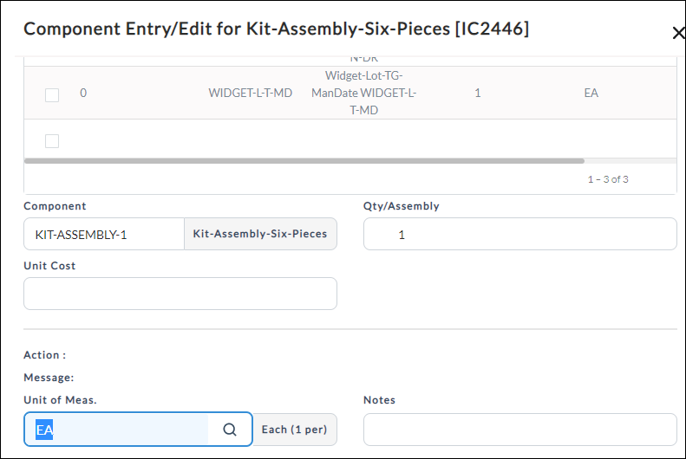Click the Widget-Lot-TG-ManDate description cell
Viewport: 686px width, 459px height.
point(364,93)
